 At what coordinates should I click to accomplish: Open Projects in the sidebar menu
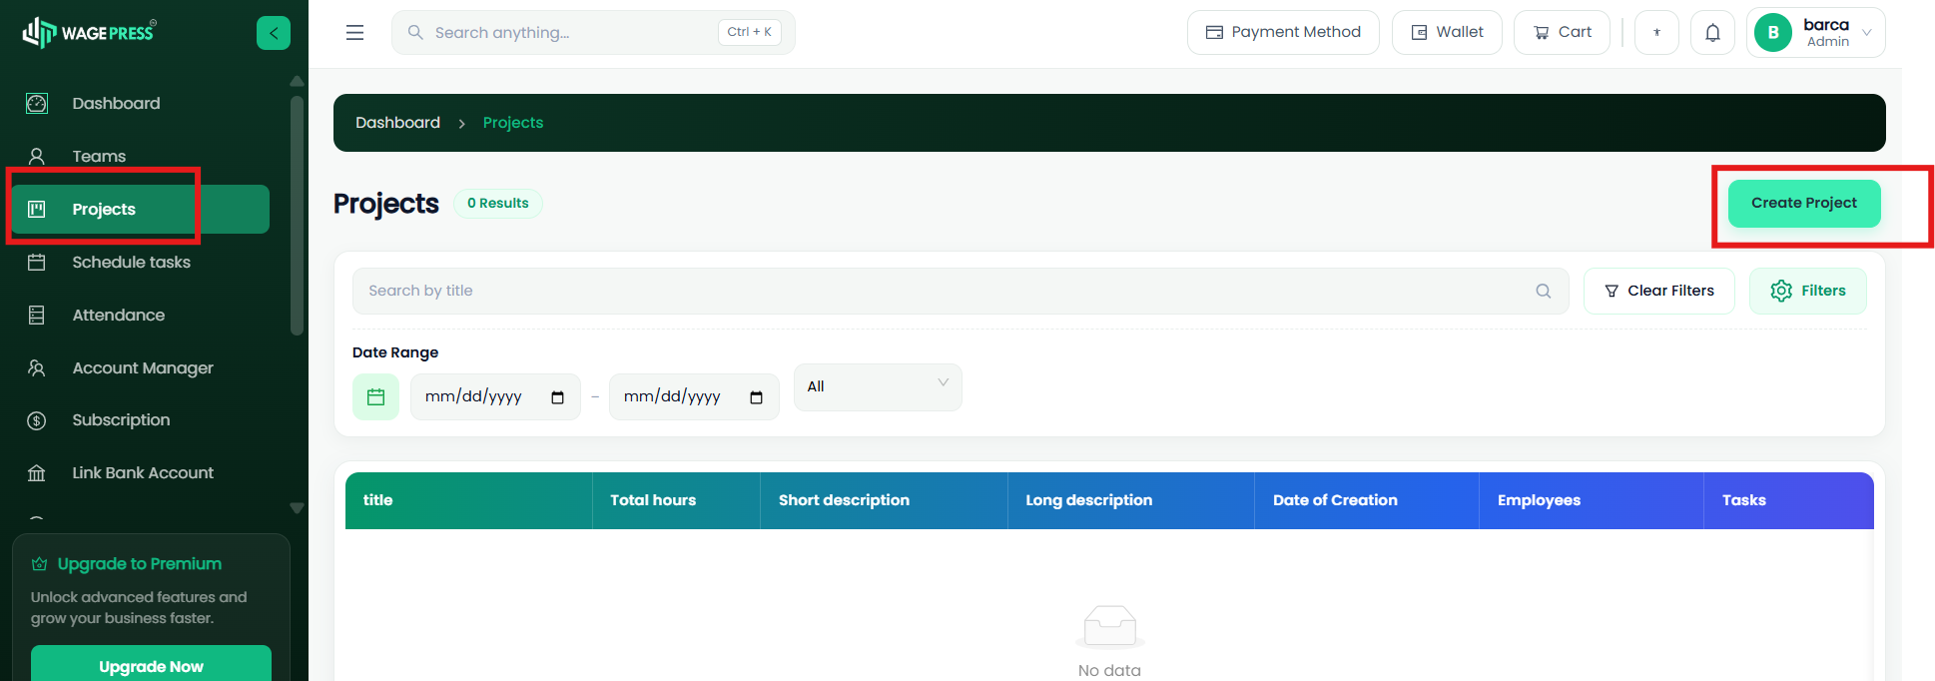(x=141, y=210)
